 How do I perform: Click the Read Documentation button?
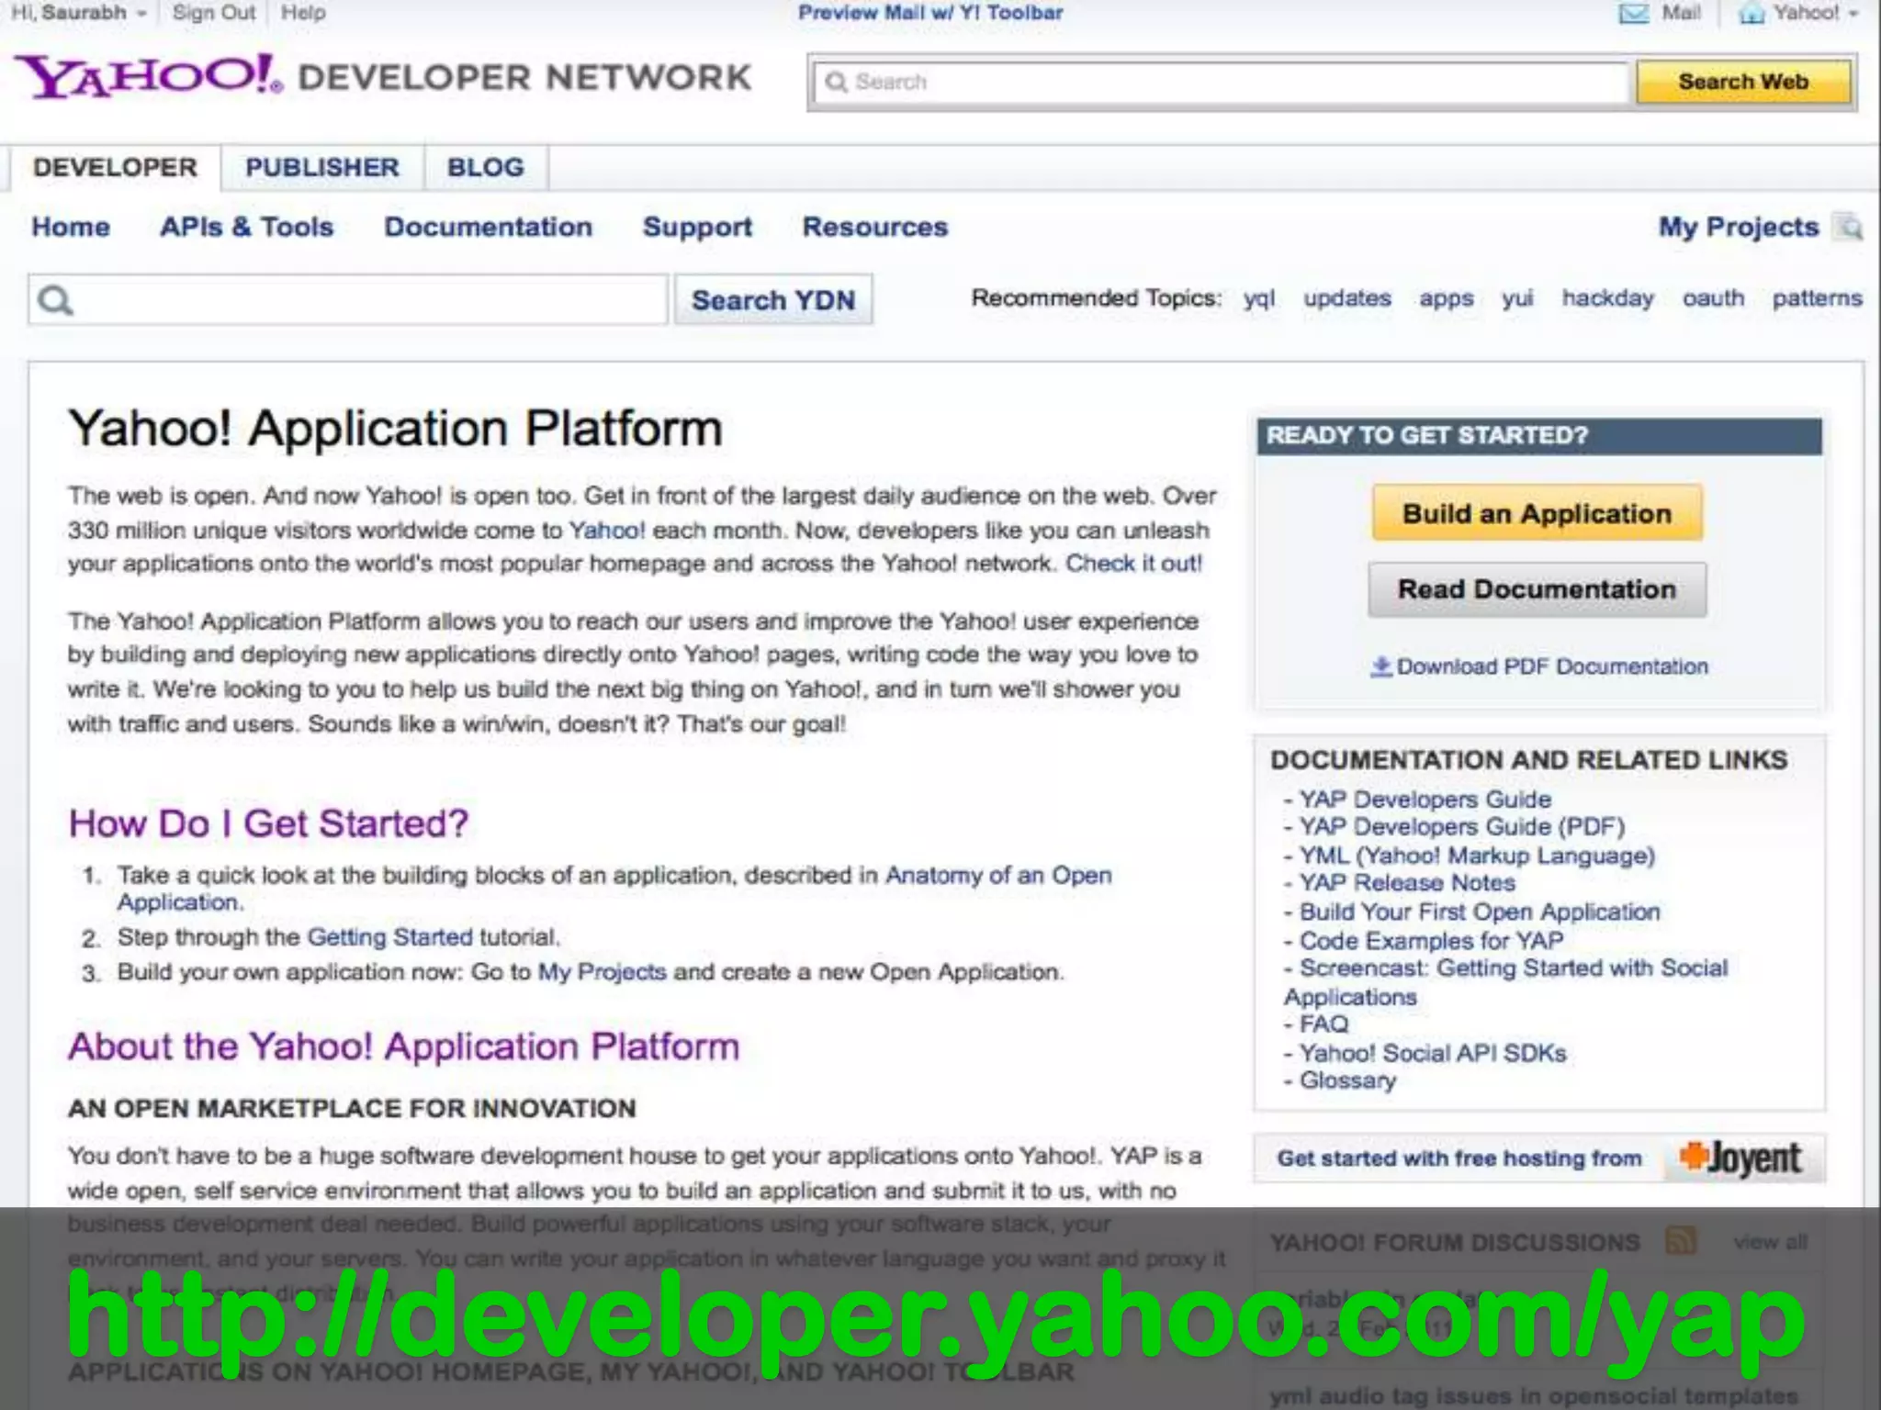coord(1537,589)
